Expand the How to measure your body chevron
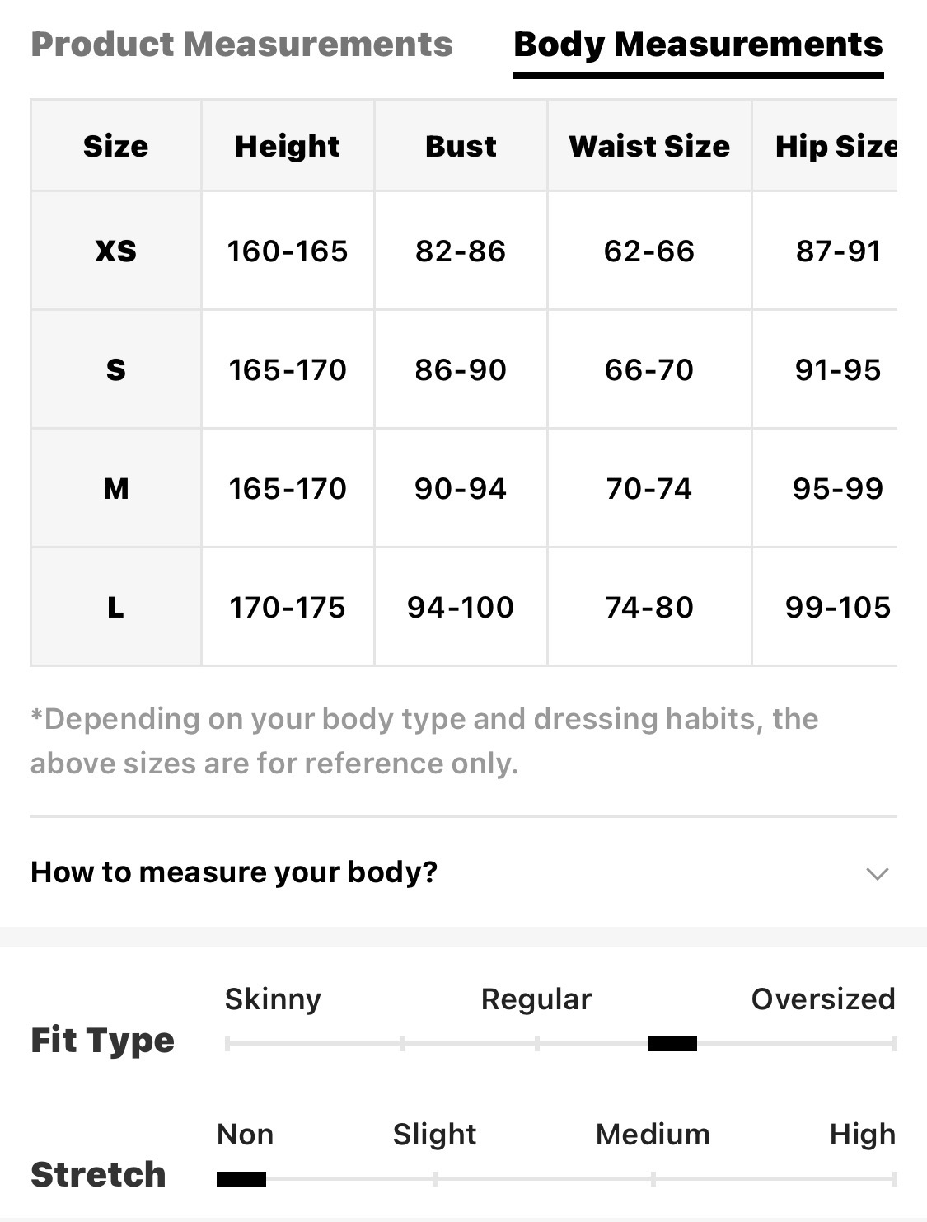This screenshot has width=927, height=1222. [x=878, y=873]
